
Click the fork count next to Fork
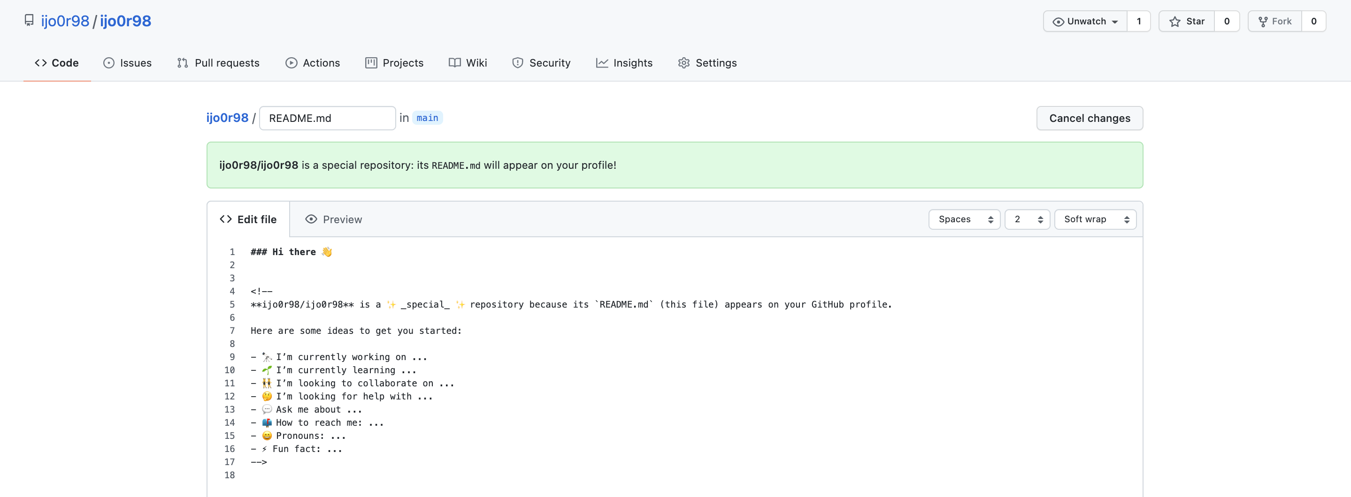1314,21
